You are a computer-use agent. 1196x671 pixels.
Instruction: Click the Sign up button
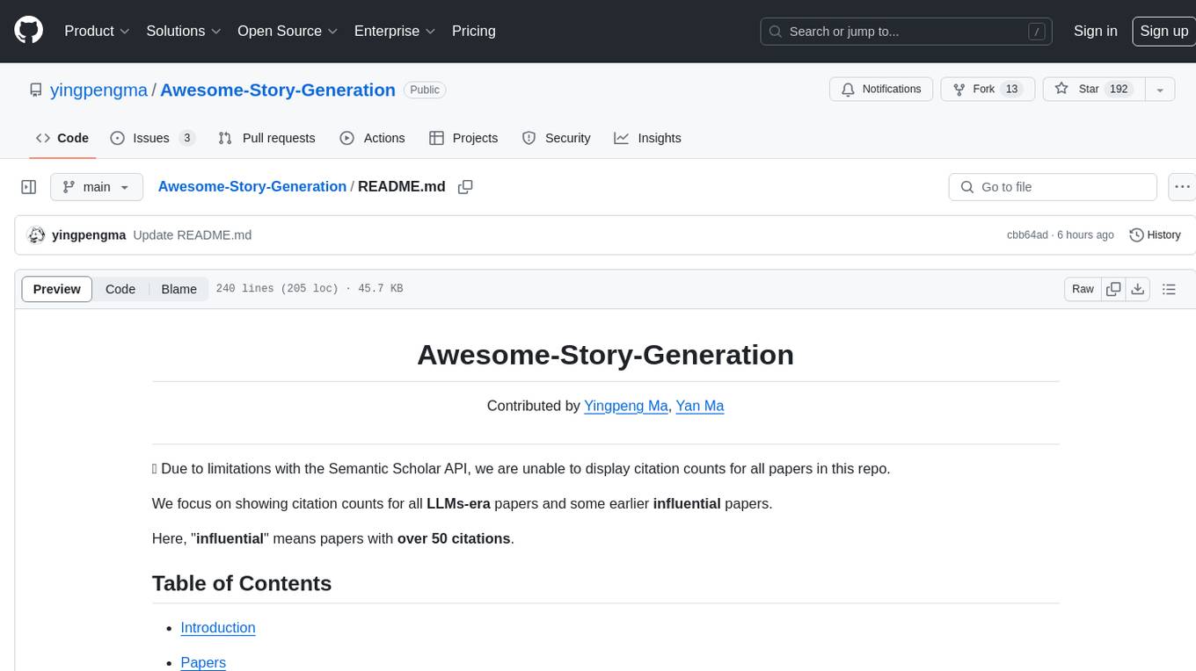[x=1163, y=31]
